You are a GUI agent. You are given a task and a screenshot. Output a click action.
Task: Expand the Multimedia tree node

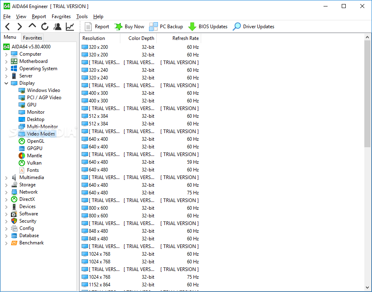tap(6, 178)
